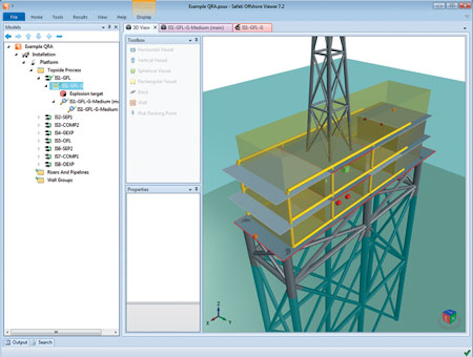This screenshot has height=357, width=473.
Task: Select the IS1-GFL tree item
Action: pos(62,78)
